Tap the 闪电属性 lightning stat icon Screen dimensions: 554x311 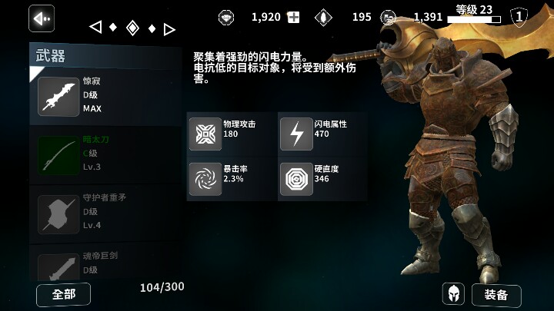[x=296, y=134]
